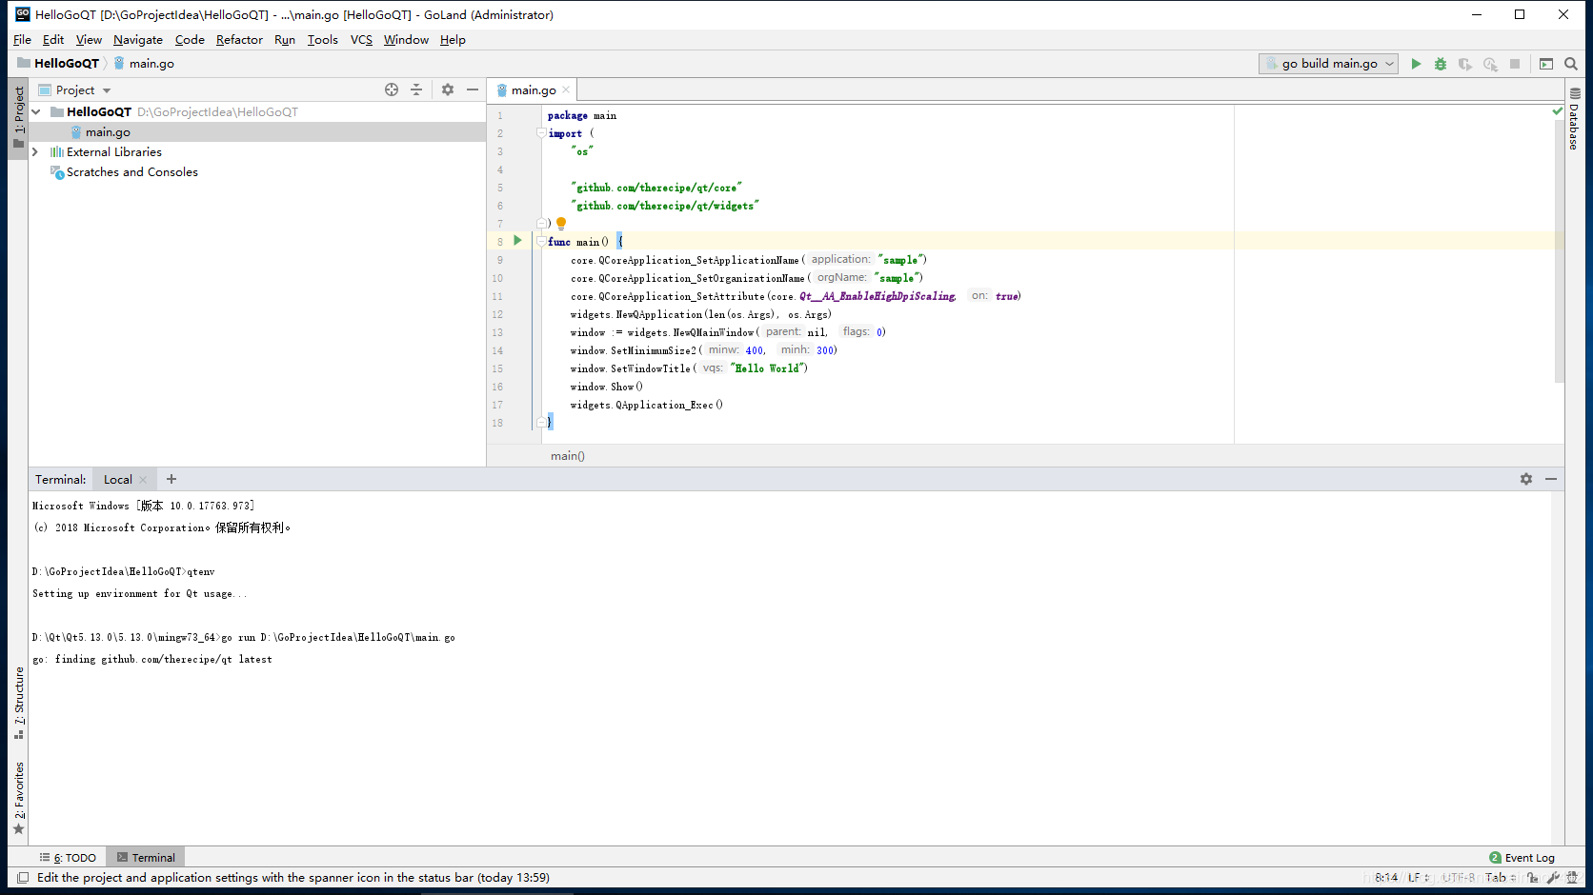This screenshot has width=1593, height=895.
Task: Collapse all in Project panel toolbar
Action: [416, 89]
